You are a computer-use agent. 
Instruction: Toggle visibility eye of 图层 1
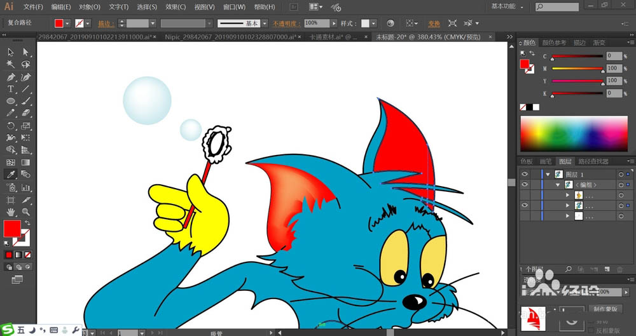tap(525, 174)
